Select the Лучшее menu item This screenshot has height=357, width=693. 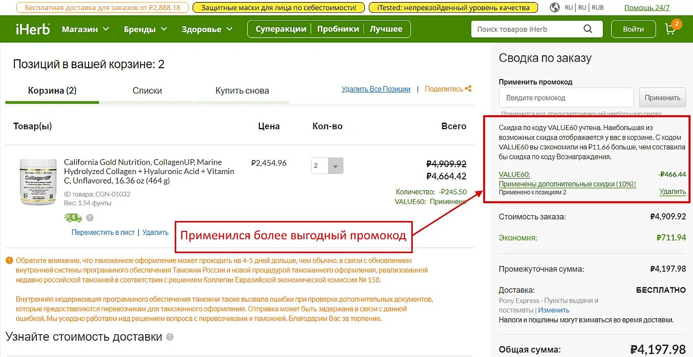point(386,29)
